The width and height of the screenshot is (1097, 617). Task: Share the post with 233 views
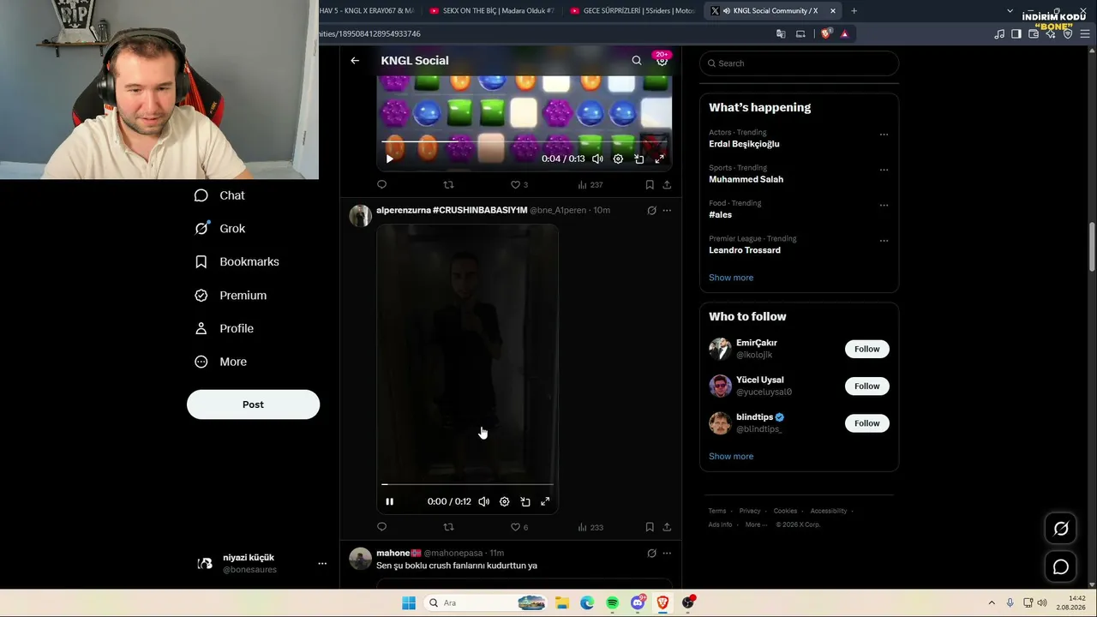(667, 527)
